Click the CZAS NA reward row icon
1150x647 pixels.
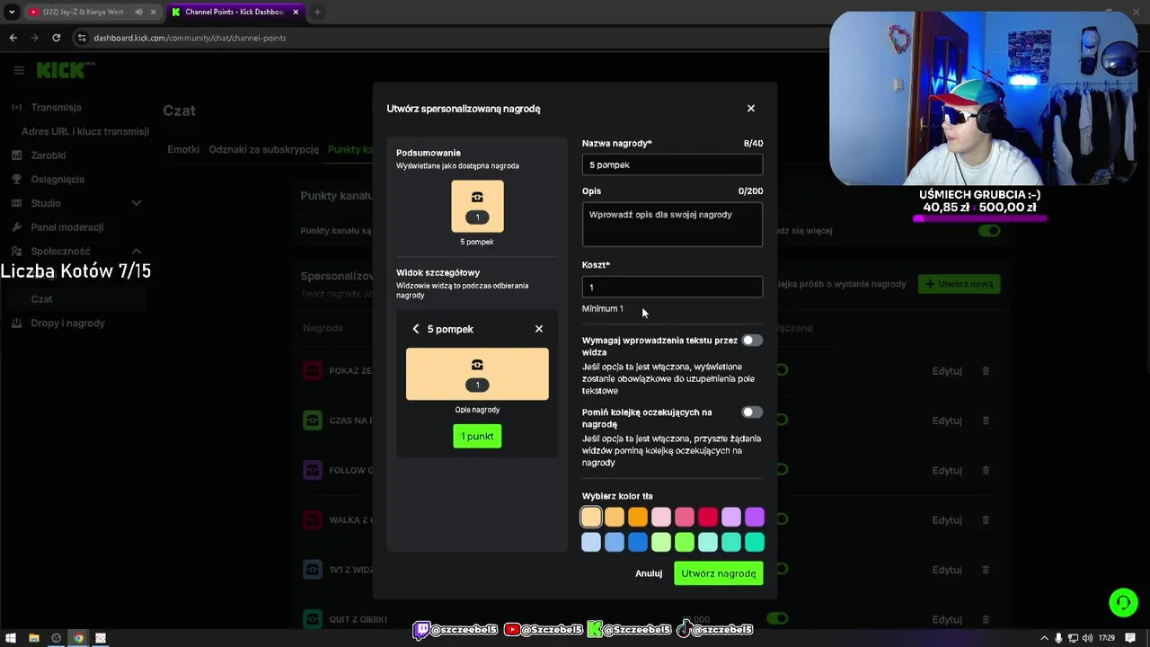312,421
